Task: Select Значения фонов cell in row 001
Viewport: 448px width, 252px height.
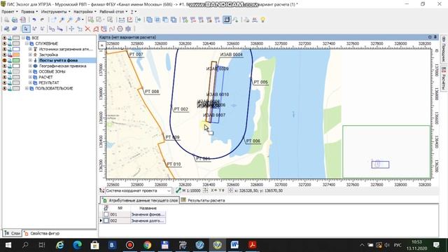Action: click(x=148, y=215)
